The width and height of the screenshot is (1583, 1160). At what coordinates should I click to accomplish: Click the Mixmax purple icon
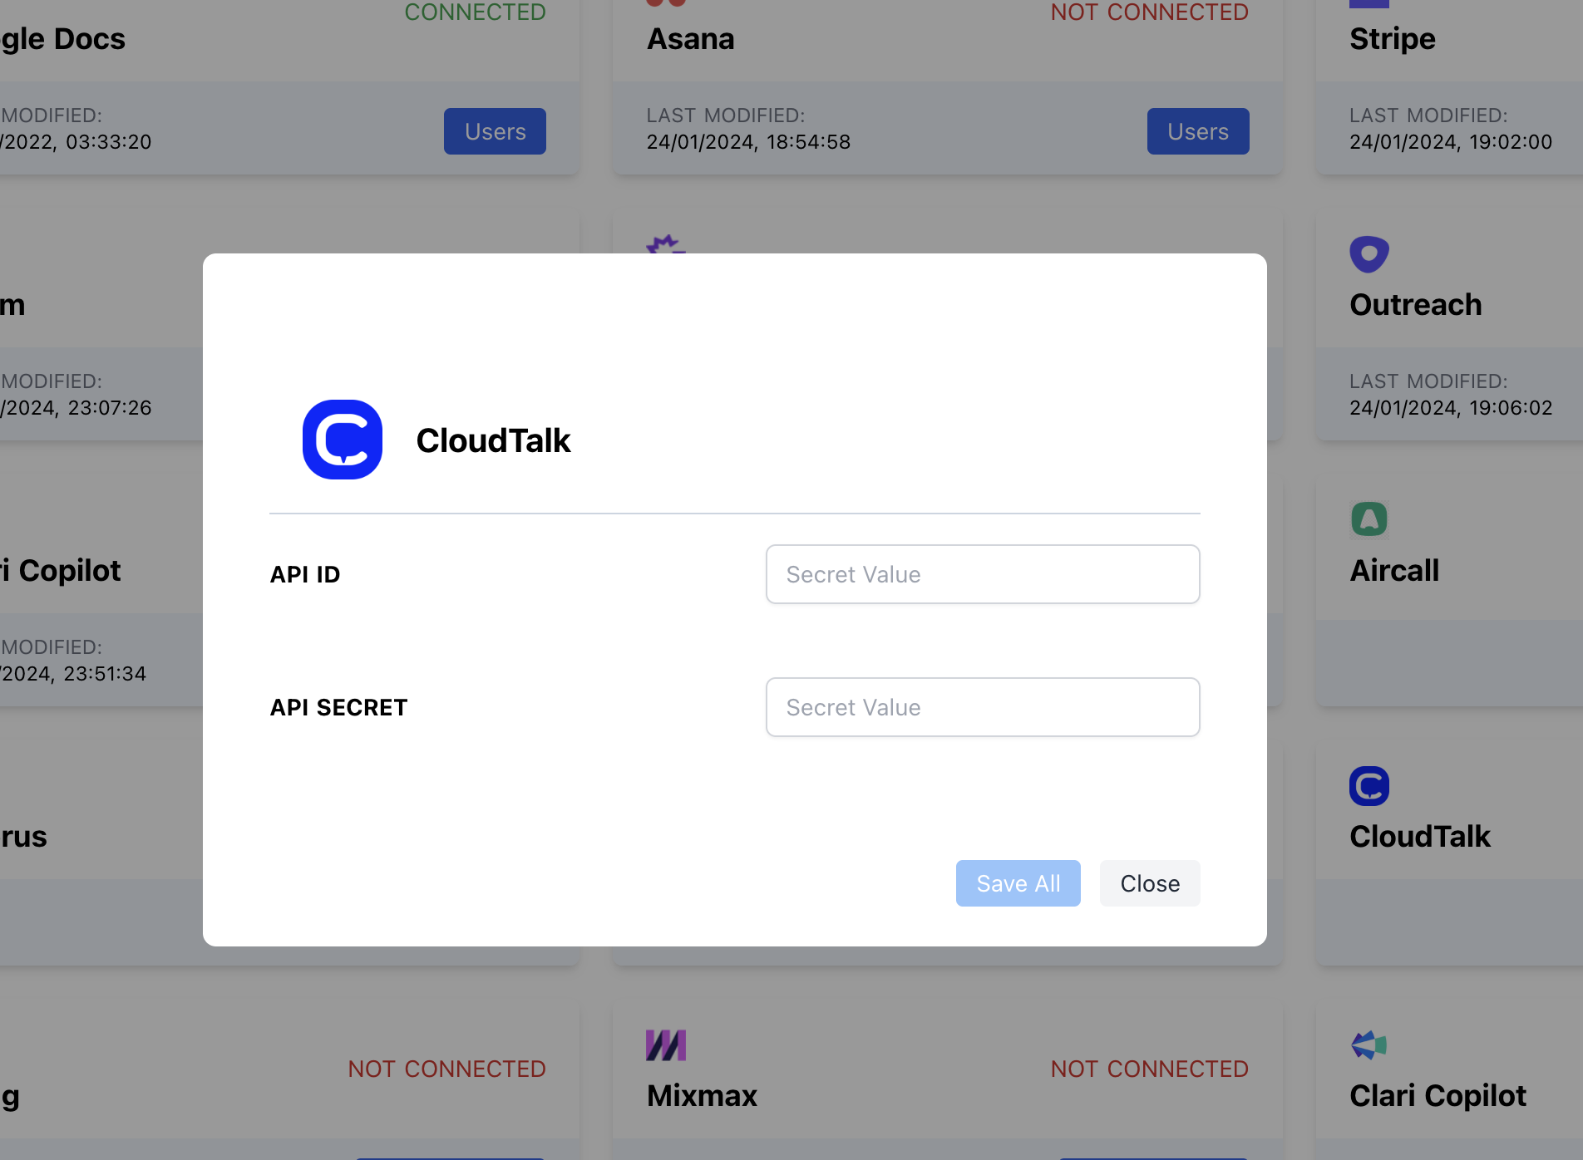[x=665, y=1044]
